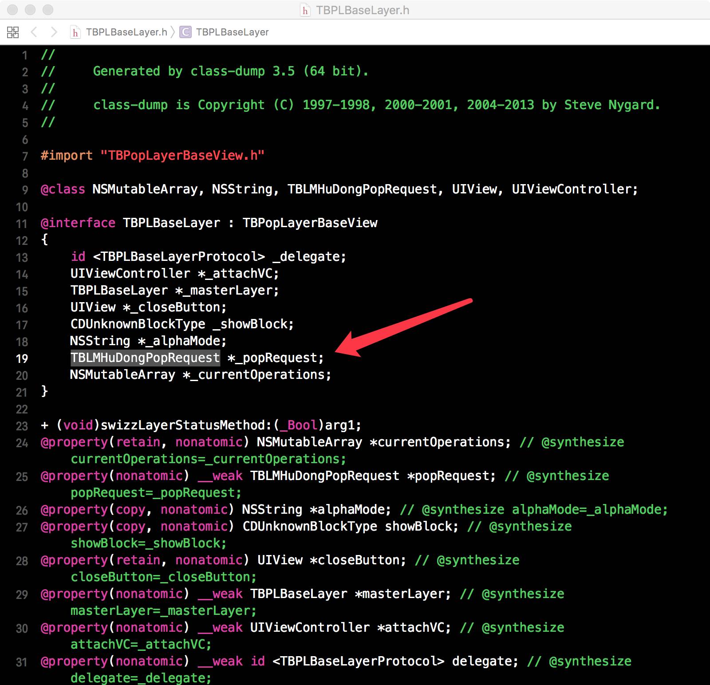Screen dimensions: 710x685
Task: Open the TBPLBaseLayer.h file jump bar segment
Action: (x=119, y=32)
